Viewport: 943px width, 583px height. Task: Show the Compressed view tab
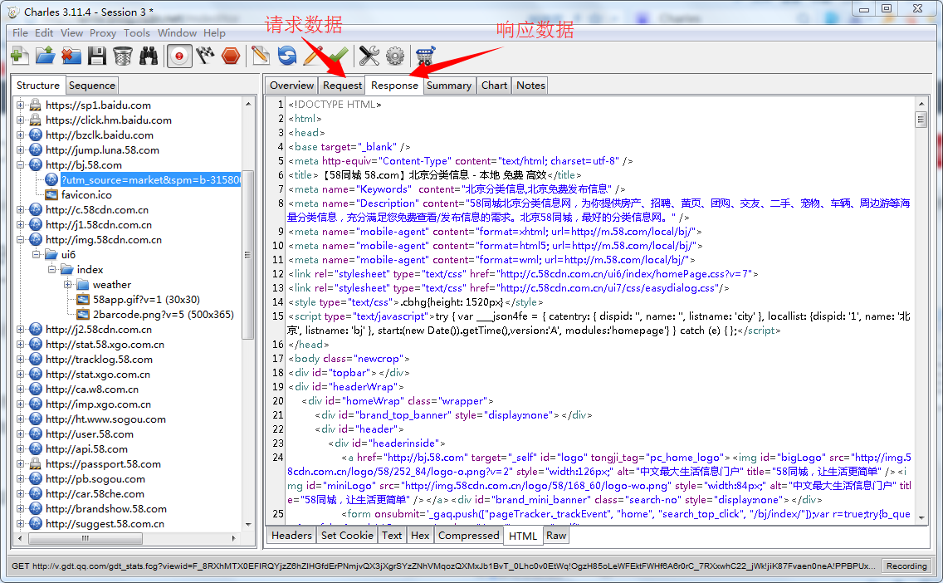pyautogui.click(x=468, y=535)
